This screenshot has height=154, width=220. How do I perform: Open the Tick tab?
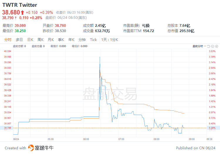click(94, 40)
